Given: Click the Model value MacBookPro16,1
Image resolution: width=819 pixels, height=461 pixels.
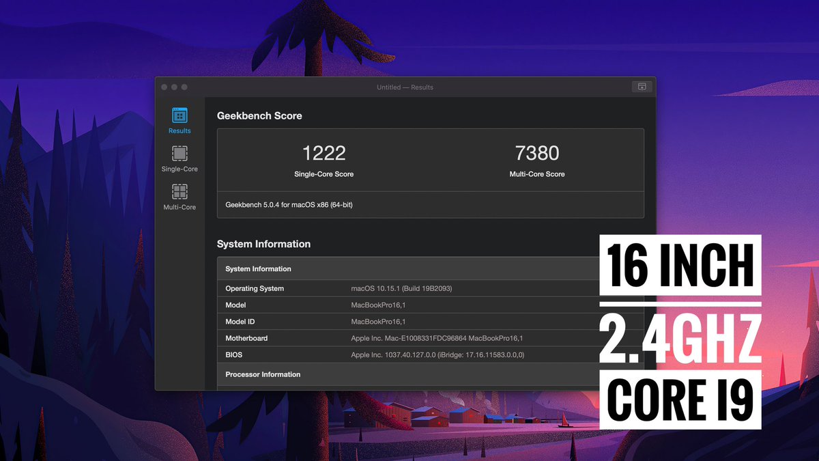Looking at the screenshot, I should point(378,305).
